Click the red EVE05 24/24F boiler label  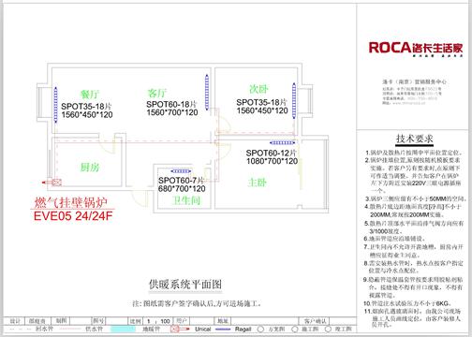[x=73, y=216]
